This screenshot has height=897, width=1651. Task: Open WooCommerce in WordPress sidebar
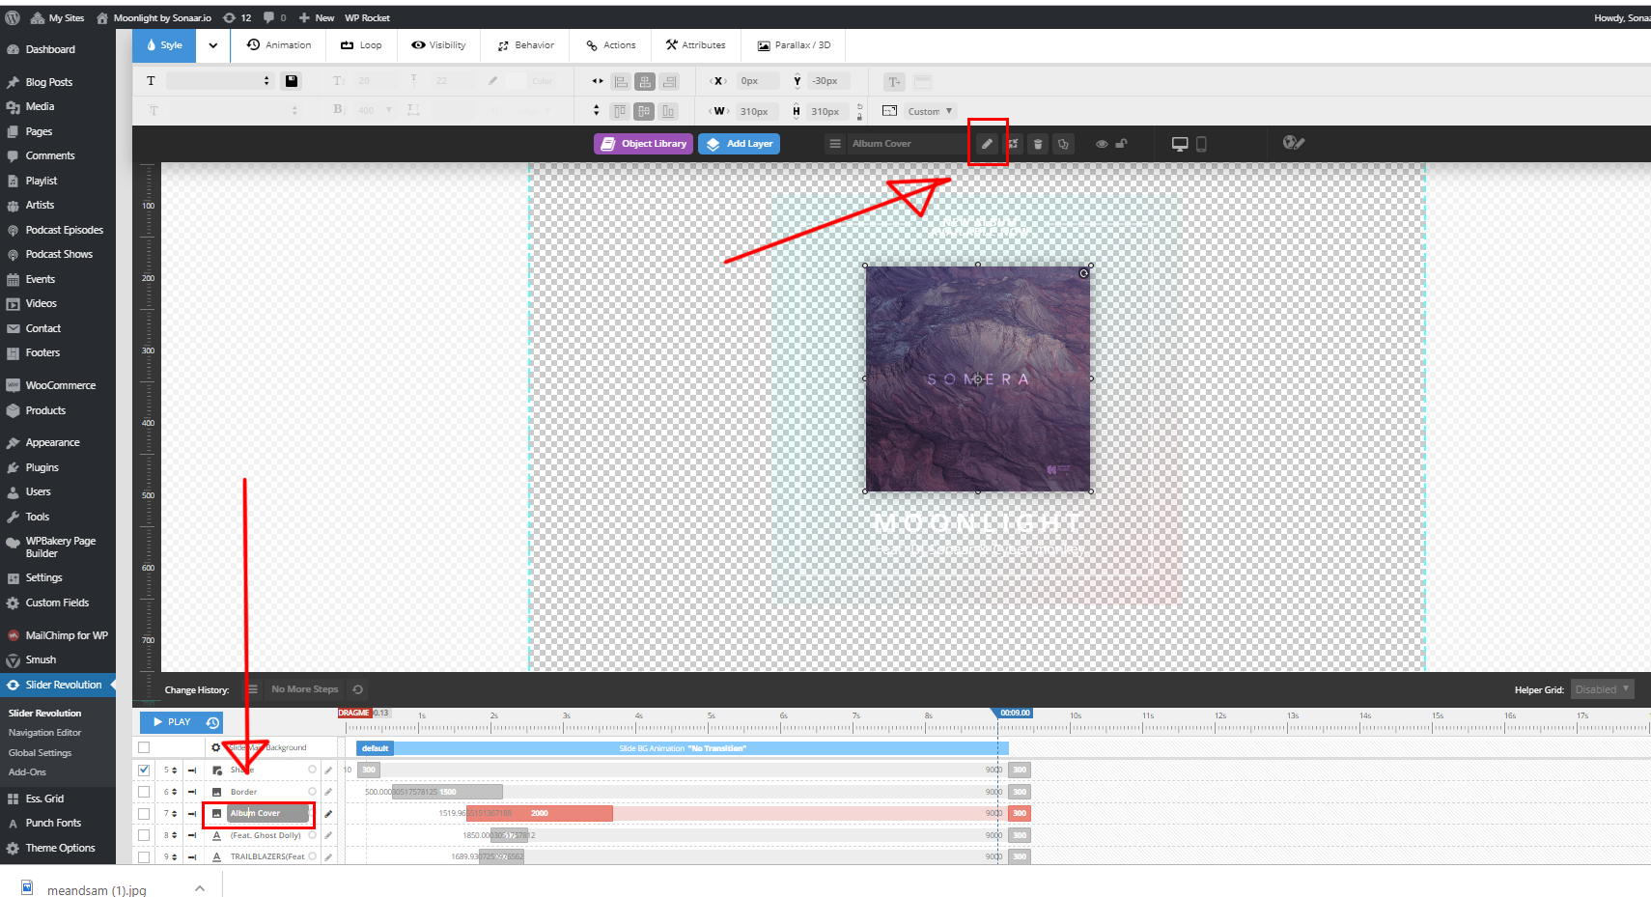[x=60, y=385]
